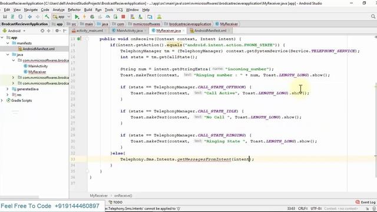The image size is (377, 212).
Task: Run app with the green play icon
Action: pos(77,17)
